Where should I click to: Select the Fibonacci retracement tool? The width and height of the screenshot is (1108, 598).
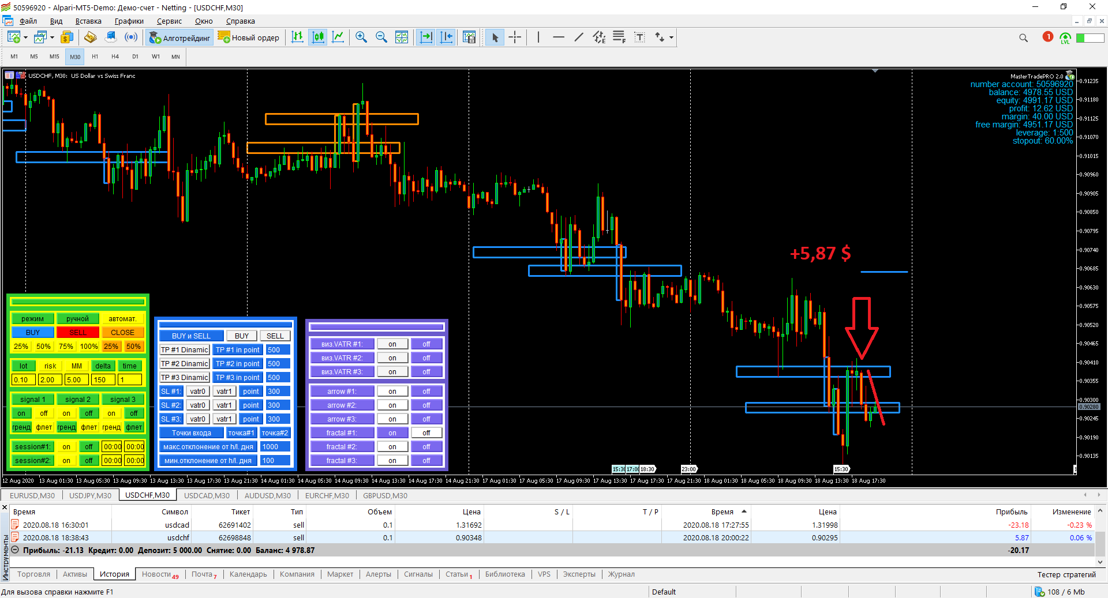pos(619,37)
